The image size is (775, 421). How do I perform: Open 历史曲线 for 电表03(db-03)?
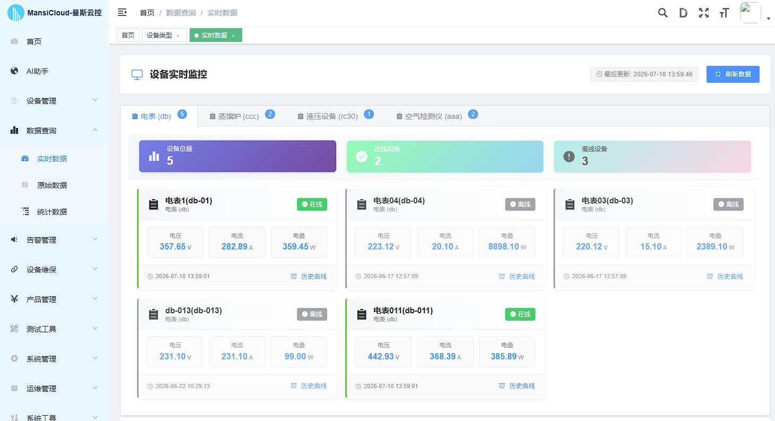tap(725, 277)
